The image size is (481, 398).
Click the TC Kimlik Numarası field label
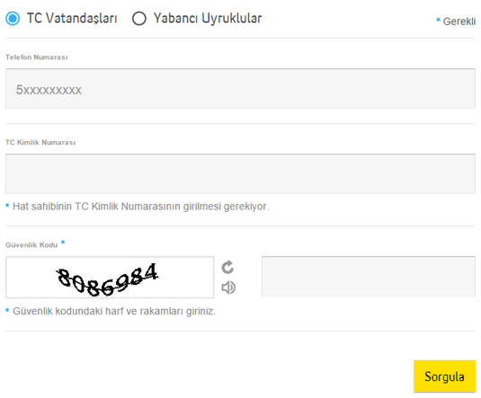(x=40, y=143)
